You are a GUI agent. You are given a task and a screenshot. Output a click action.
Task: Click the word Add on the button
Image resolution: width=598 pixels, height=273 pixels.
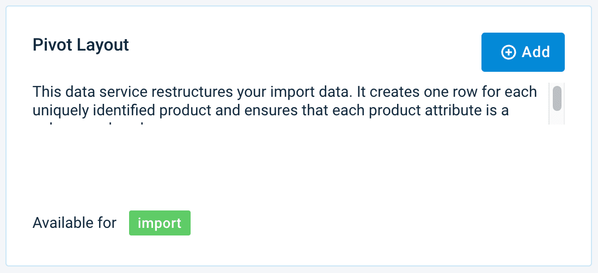pyautogui.click(x=536, y=52)
